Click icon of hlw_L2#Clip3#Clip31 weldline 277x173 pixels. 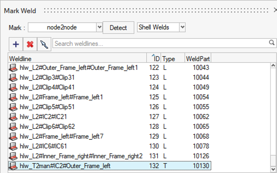click(13, 78)
